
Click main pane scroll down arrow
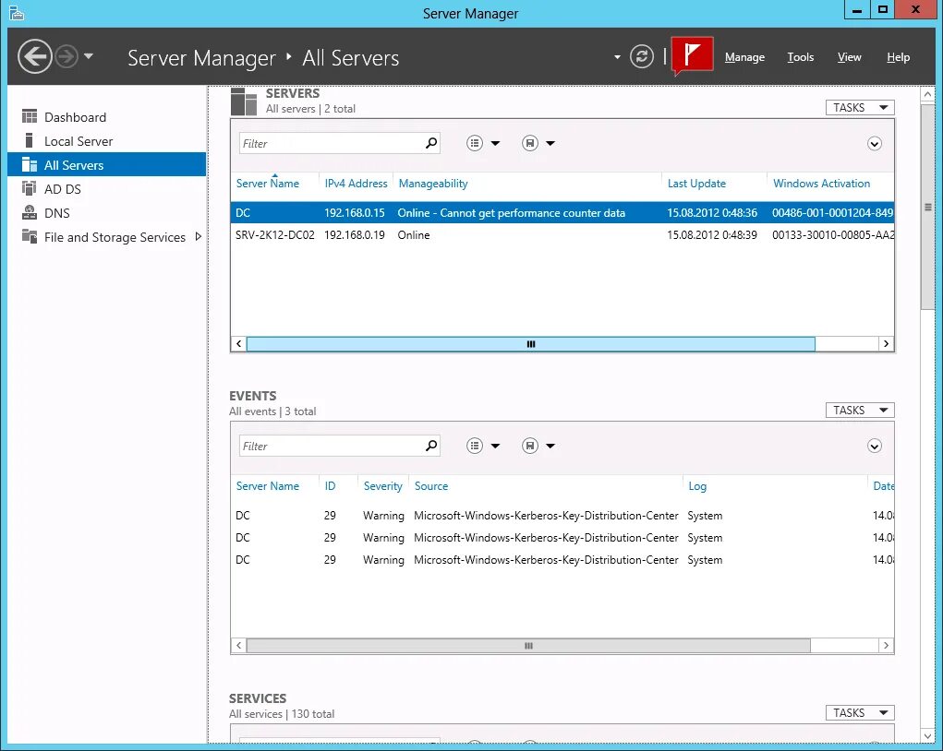[927, 736]
